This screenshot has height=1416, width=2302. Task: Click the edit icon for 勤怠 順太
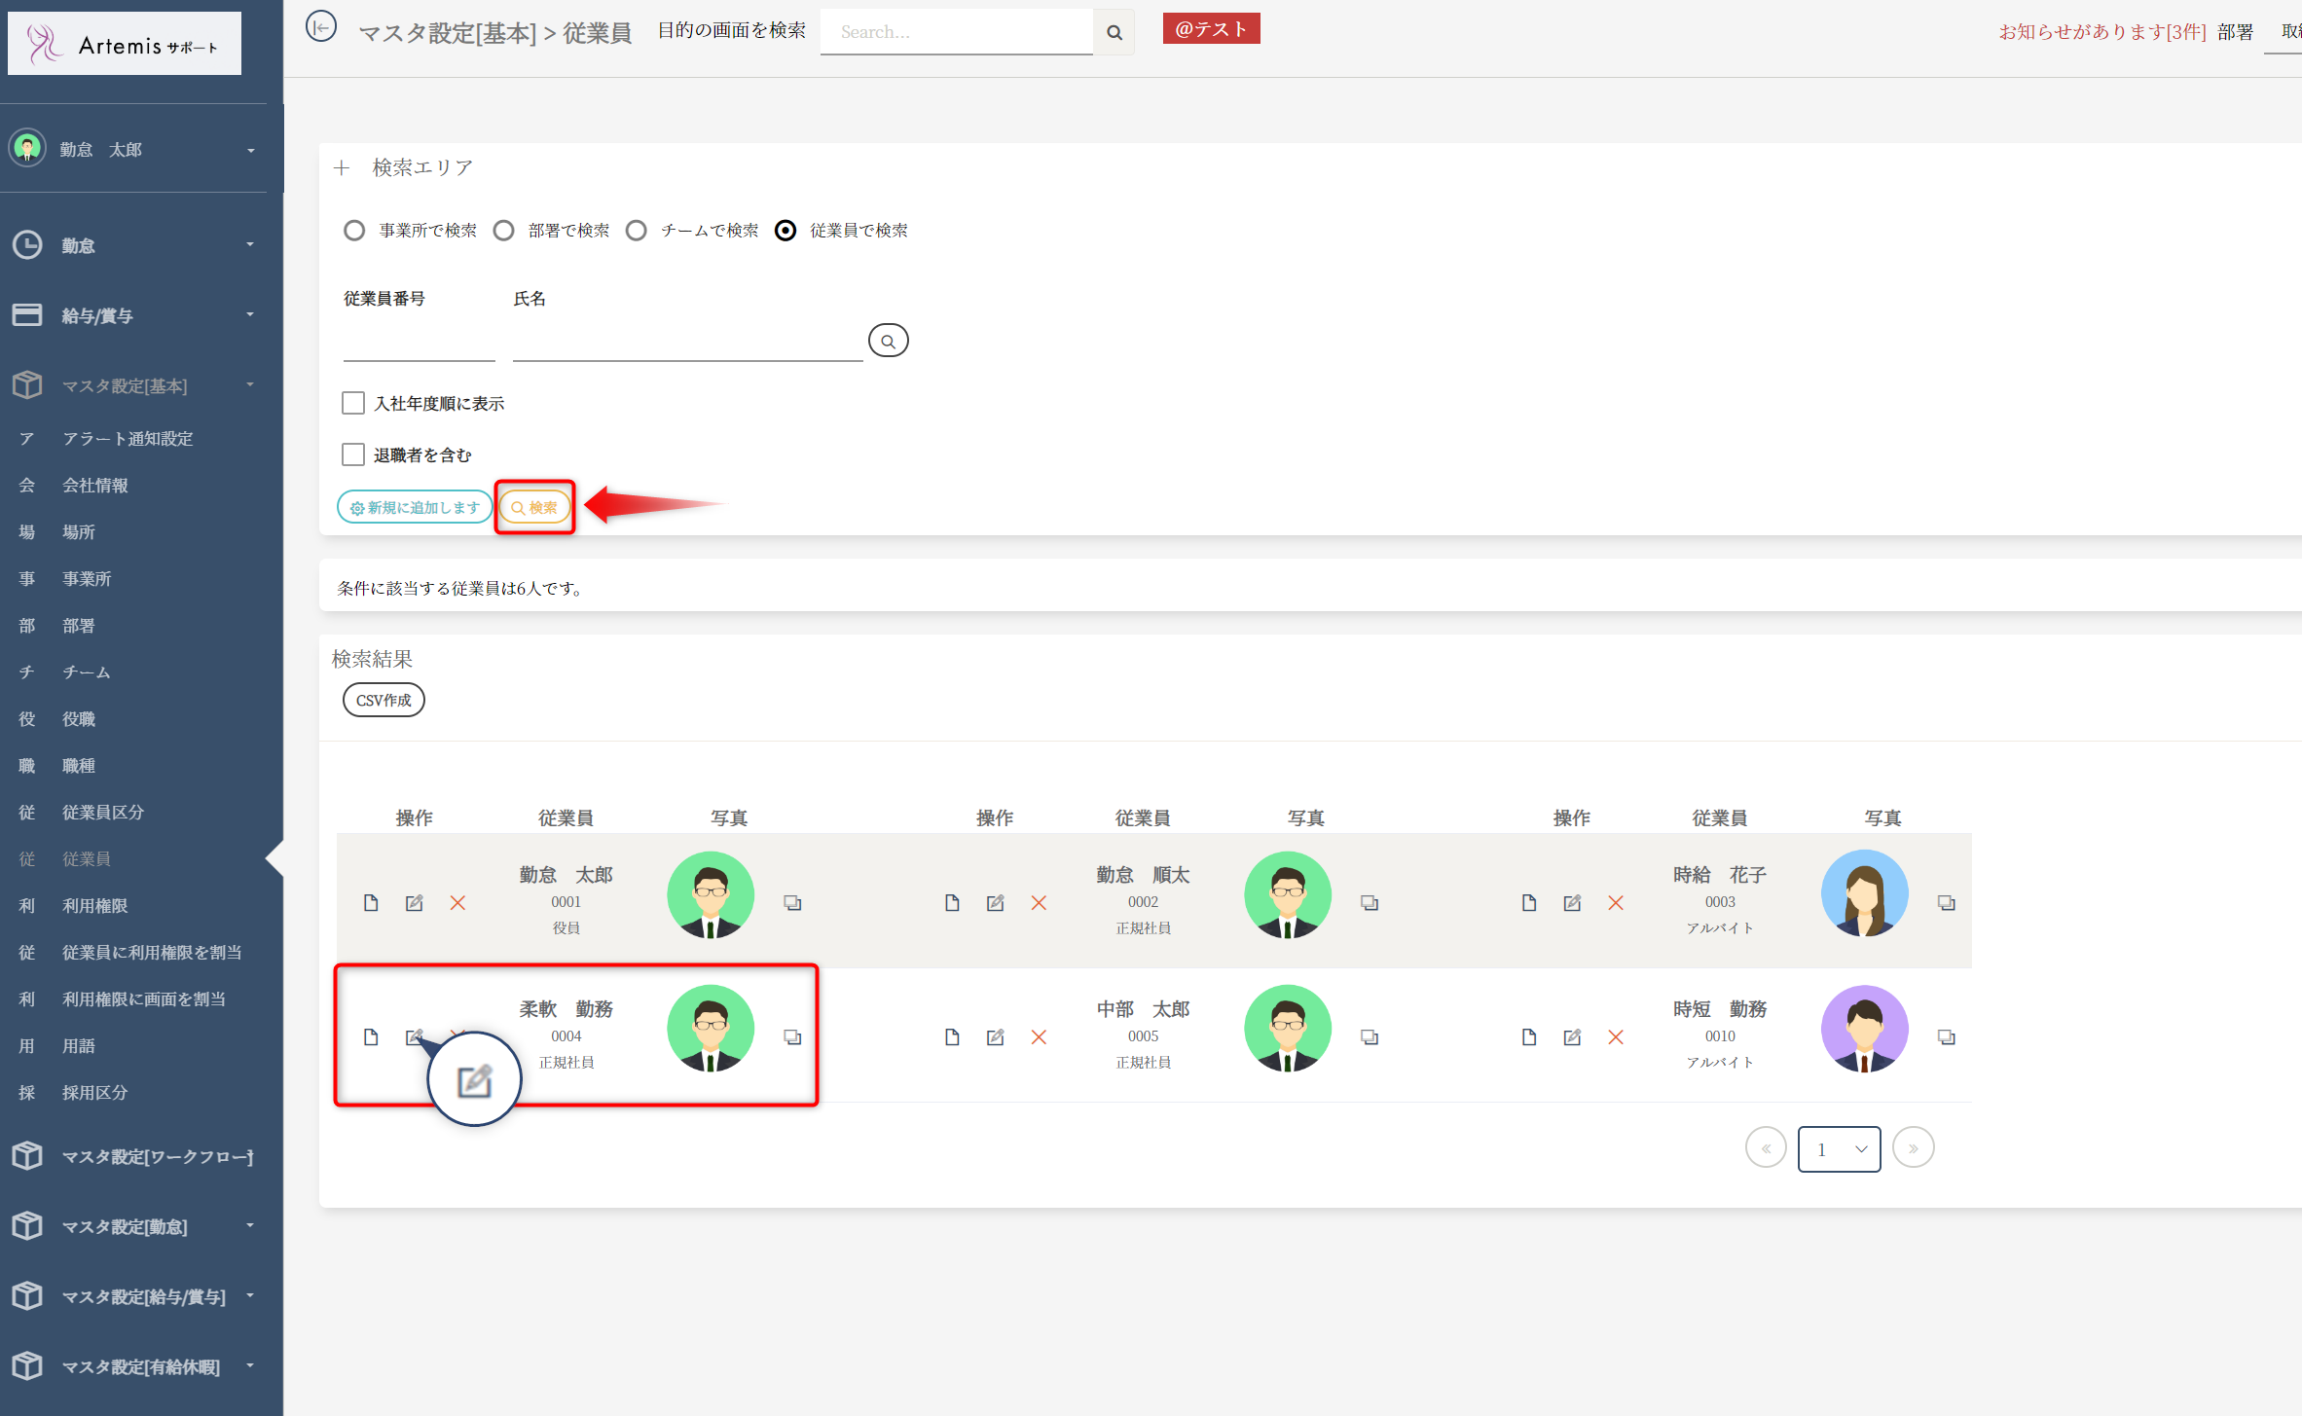(995, 903)
